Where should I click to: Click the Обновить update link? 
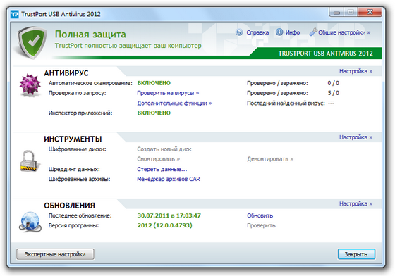point(260,215)
